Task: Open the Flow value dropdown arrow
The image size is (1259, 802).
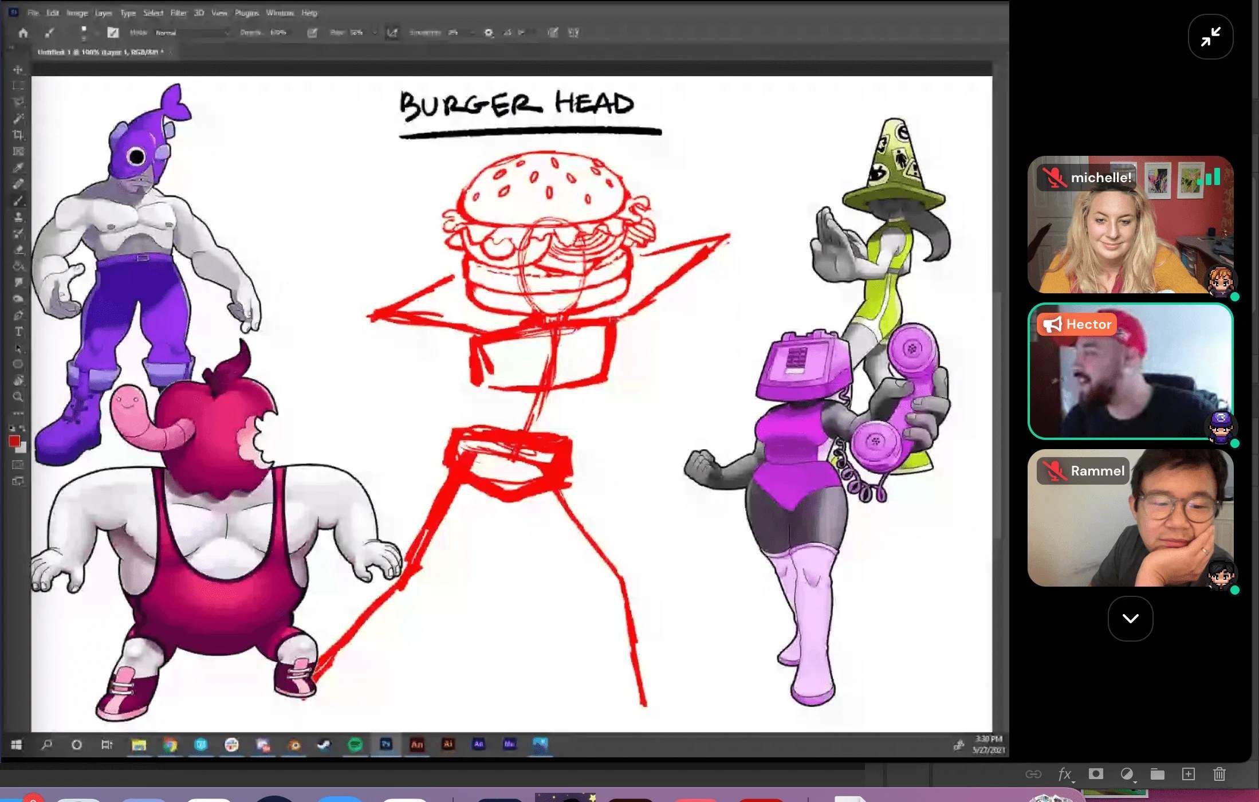Action: tap(375, 33)
